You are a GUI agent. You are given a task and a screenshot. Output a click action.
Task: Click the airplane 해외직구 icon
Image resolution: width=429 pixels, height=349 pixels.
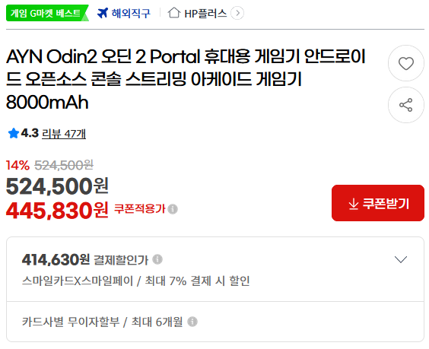coord(103,13)
